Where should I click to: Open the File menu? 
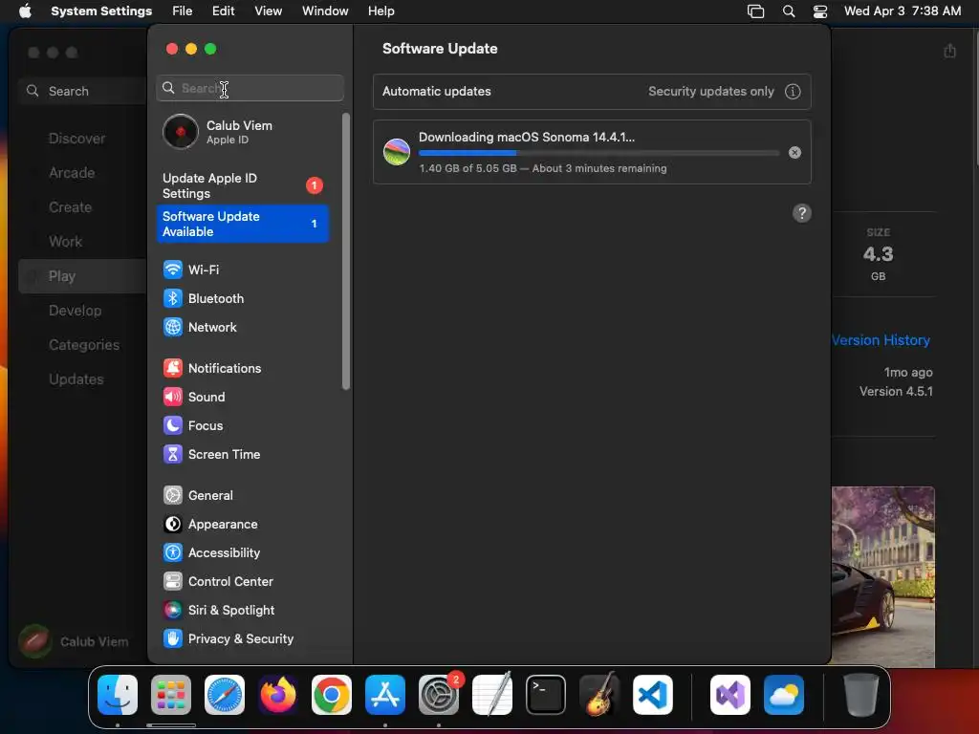183,11
